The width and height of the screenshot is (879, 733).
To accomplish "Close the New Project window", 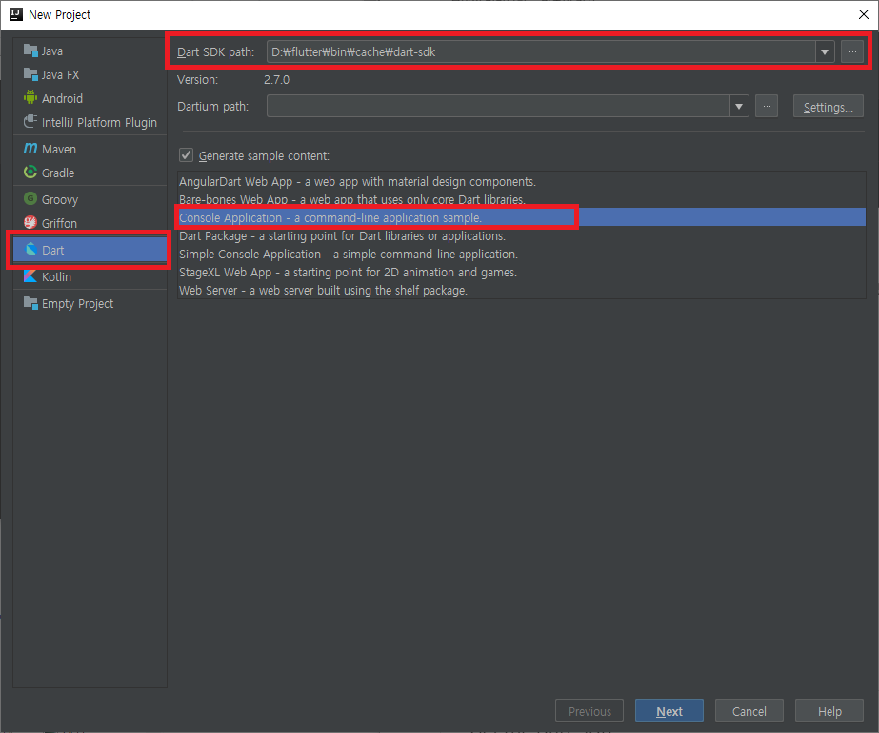I will coord(864,14).
